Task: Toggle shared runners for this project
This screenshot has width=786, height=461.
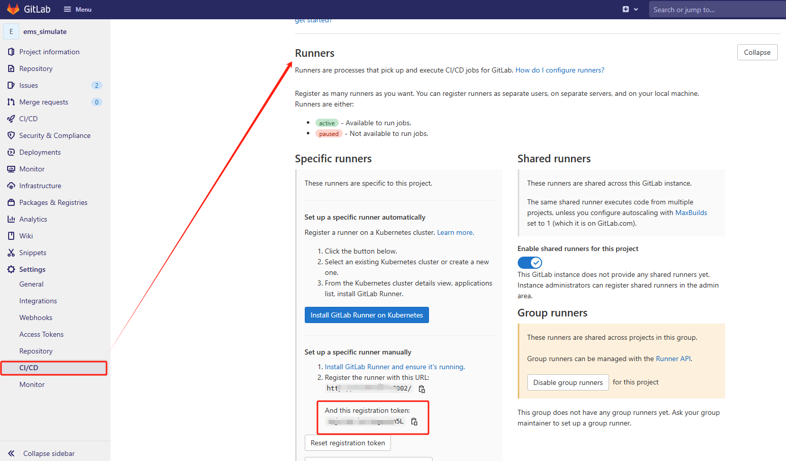Action: tap(530, 262)
